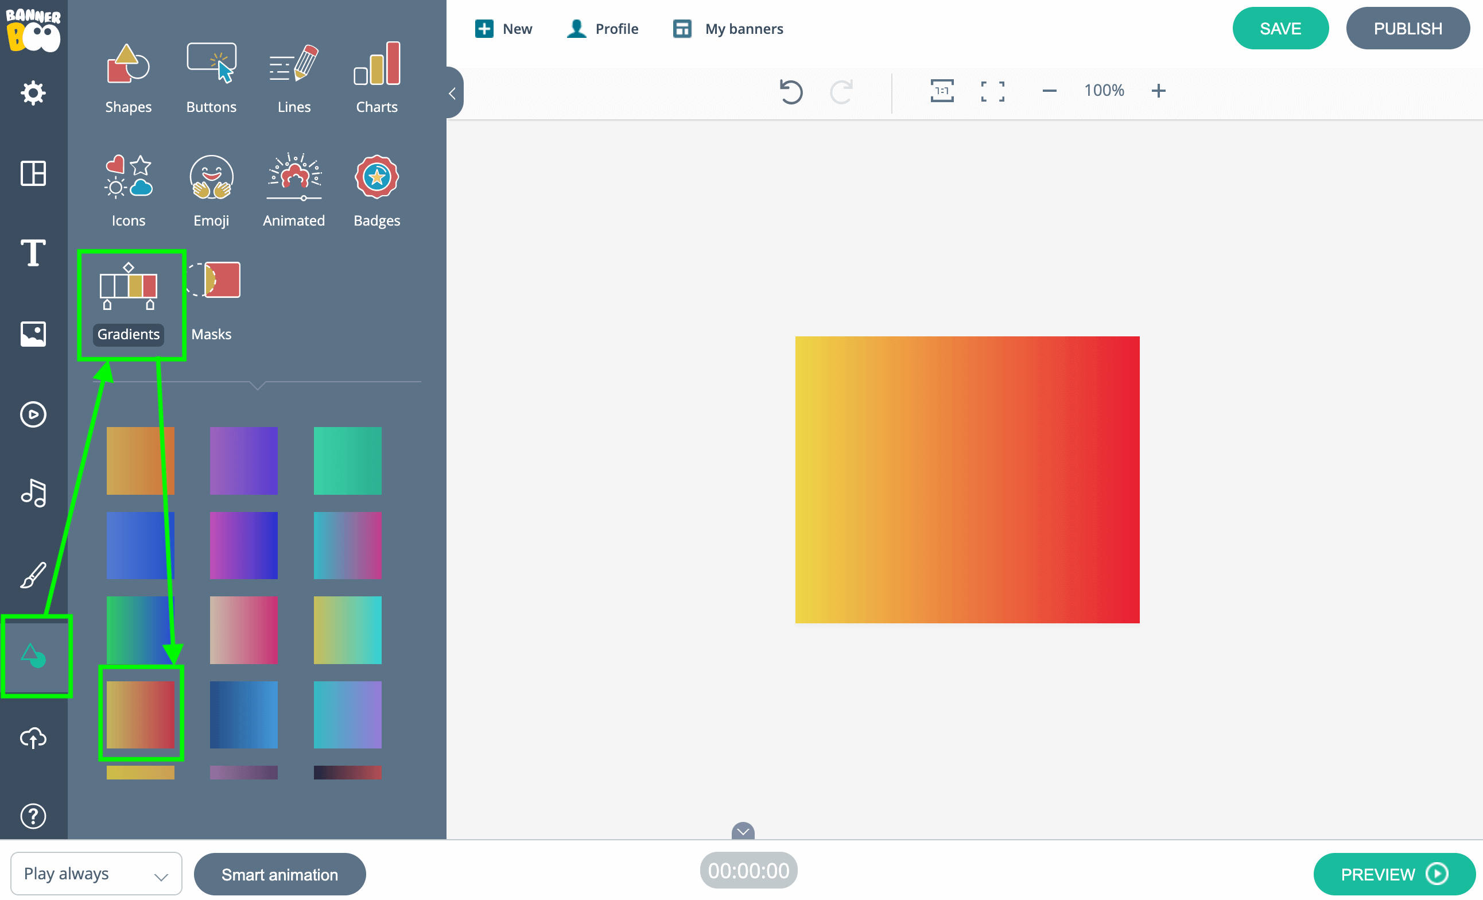This screenshot has height=900, width=1483.
Task: Zoom out with the minus button
Action: (x=1049, y=91)
